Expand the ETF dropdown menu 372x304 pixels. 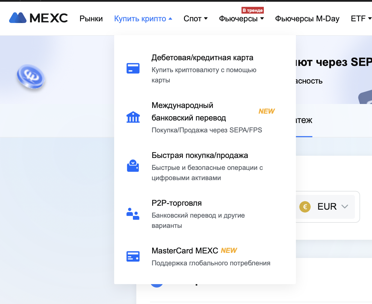[x=361, y=19]
